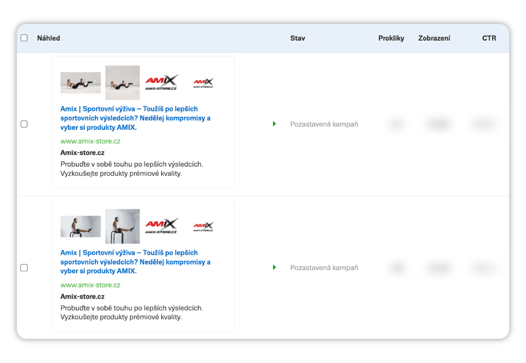Tick the select-all checkbox beside Náhled
The height and width of the screenshot is (363, 526).
[24, 38]
